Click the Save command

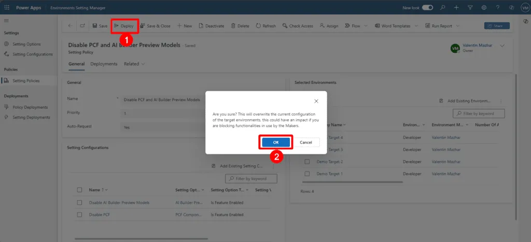pos(100,26)
